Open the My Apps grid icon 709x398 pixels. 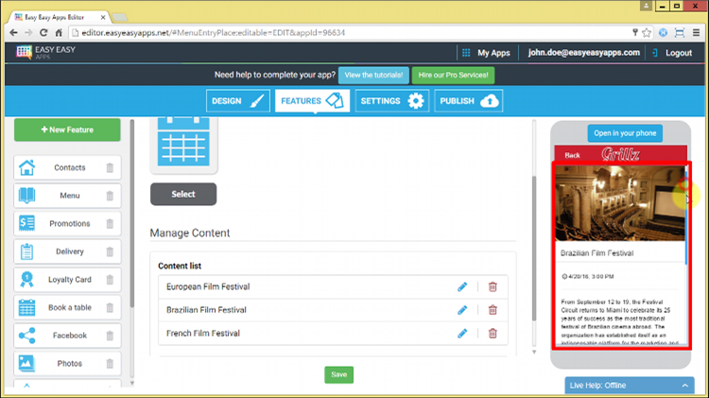click(466, 53)
